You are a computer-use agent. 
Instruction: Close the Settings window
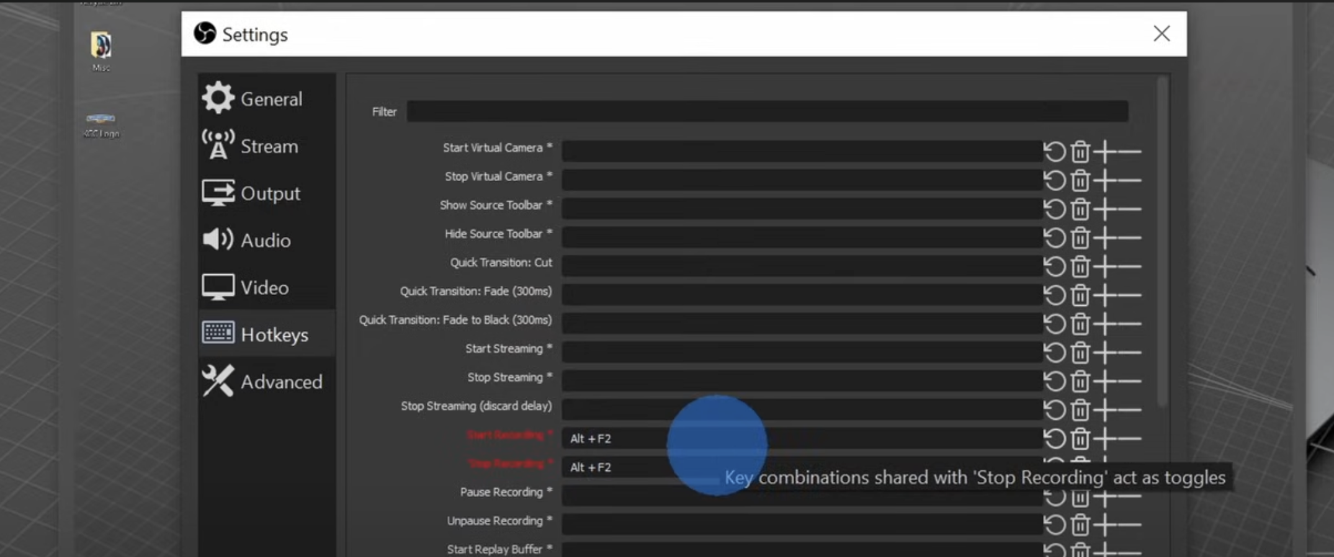pos(1162,33)
